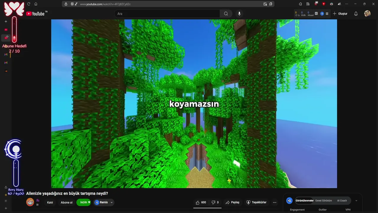Viewport: 378px width, 213px height.
Task: Click the plus icon at the sidebar bottom
Action: (x=6, y=208)
